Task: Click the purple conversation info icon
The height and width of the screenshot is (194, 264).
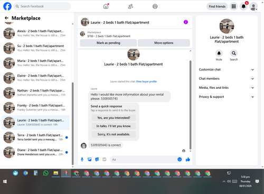Action: (186, 22)
